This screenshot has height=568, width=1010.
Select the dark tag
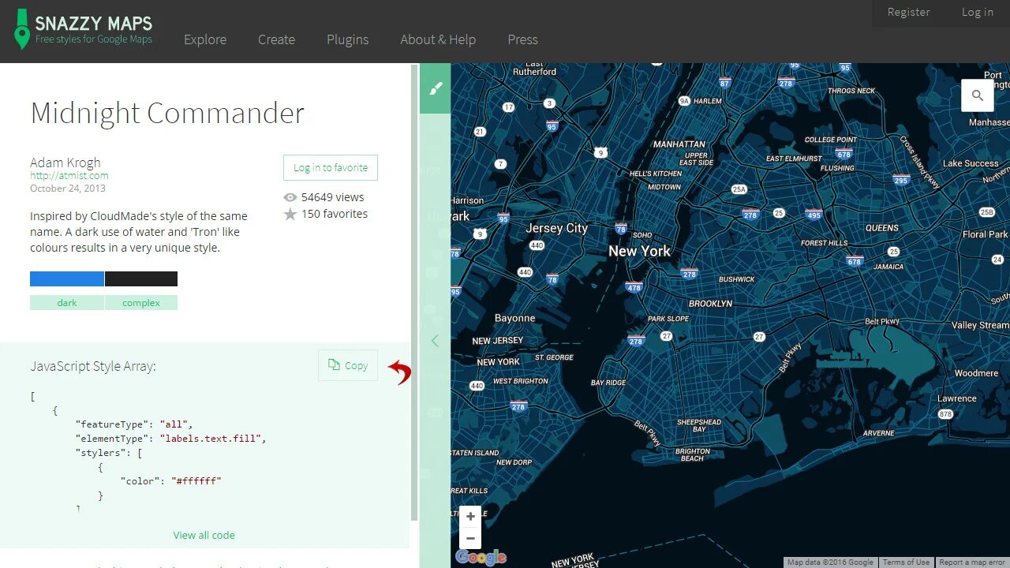tap(67, 303)
